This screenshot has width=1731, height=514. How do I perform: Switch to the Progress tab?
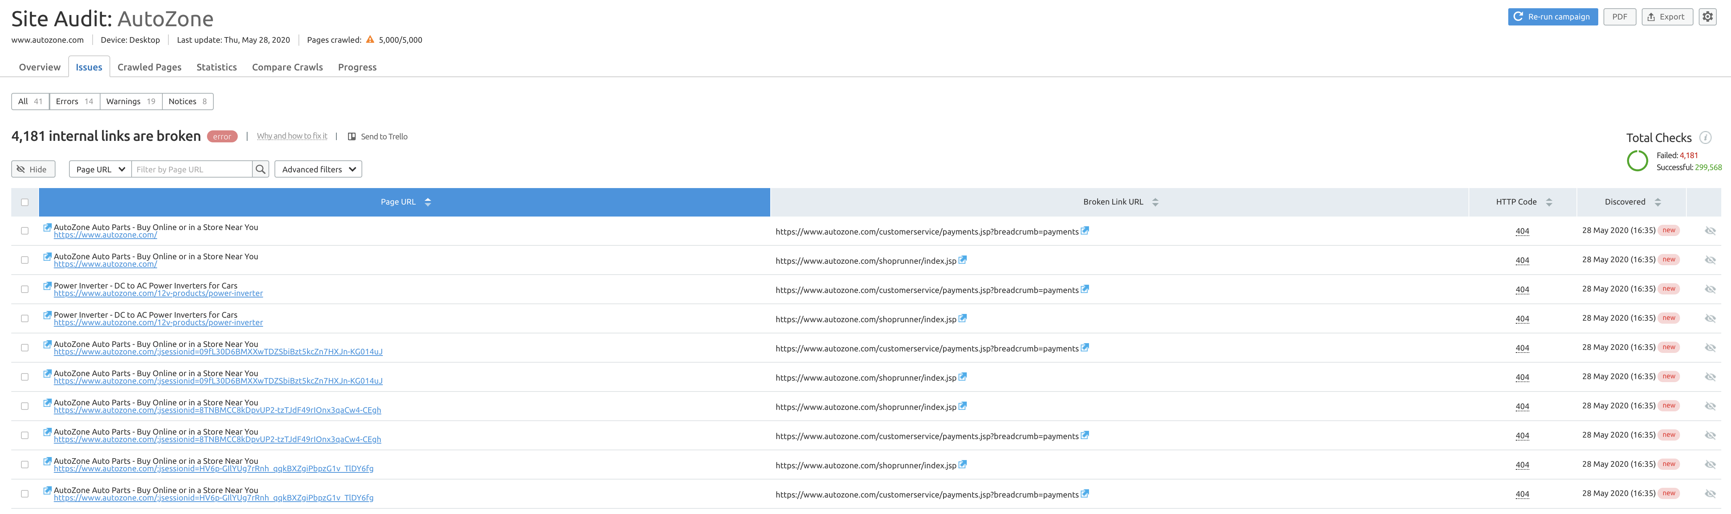[x=357, y=67]
